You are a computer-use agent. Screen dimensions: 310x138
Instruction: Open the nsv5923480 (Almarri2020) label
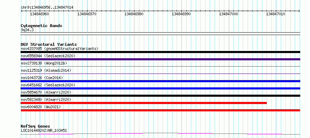click(46, 100)
